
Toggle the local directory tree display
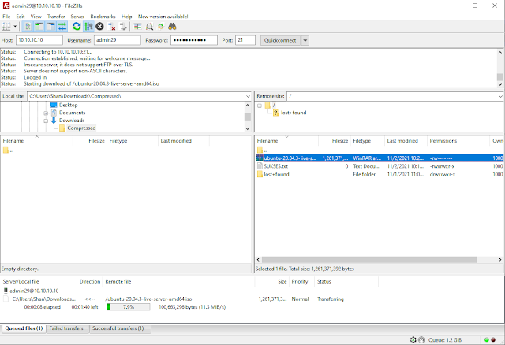pyautogui.click(x=39, y=26)
